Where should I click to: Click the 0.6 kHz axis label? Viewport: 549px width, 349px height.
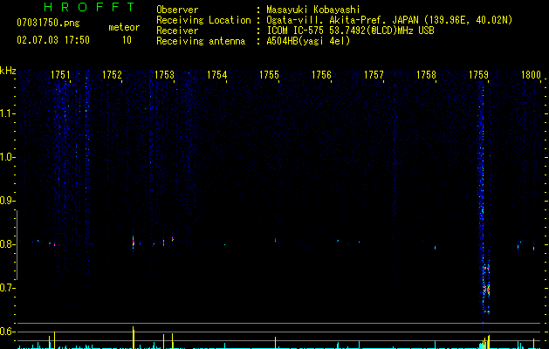click(x=7, y=332)
